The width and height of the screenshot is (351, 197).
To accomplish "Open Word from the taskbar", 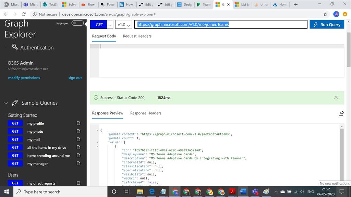I will point(243,192).
